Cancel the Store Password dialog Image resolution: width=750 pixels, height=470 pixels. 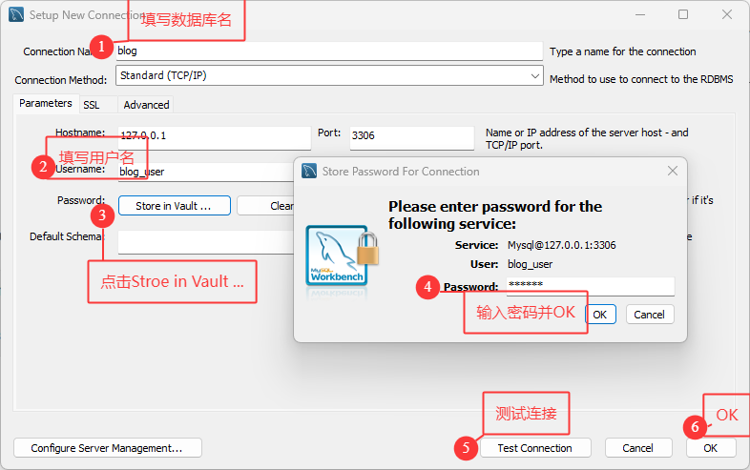coord(649,314)
